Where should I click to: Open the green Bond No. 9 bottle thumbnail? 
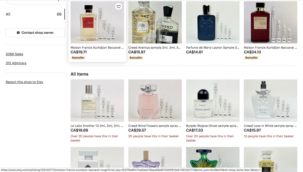point(213,157)
